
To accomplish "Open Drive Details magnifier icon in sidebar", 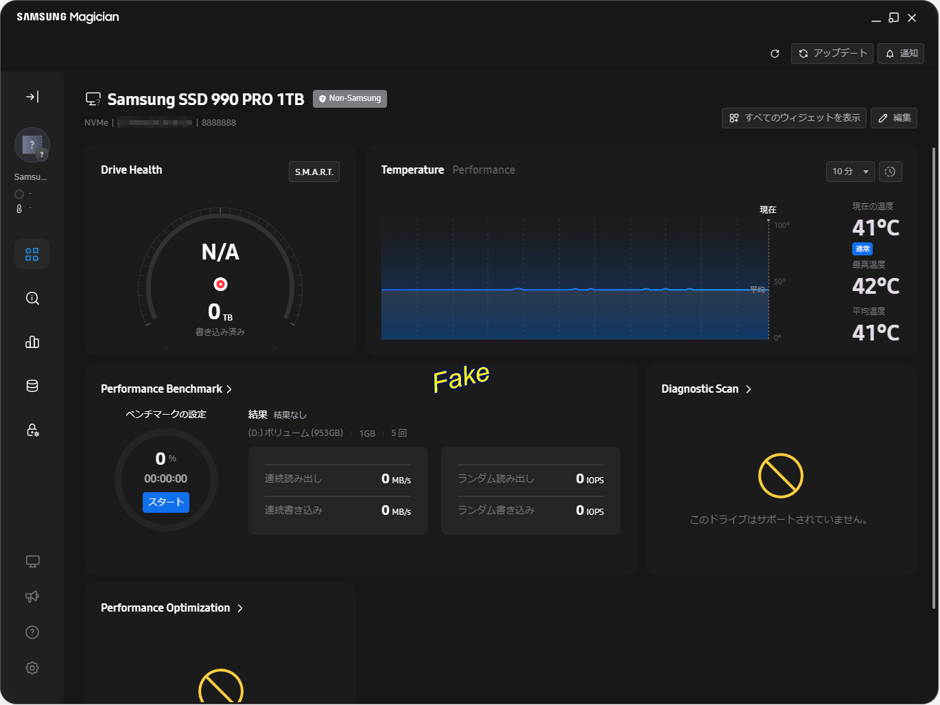I will coord(32,299).
